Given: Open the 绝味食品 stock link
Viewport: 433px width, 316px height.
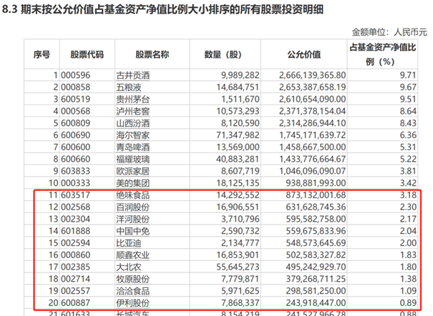Looking at the screenshot, I should coord(133,195).
